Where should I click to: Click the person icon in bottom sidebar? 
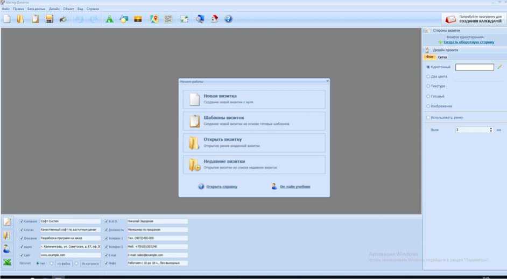[7, 249]
